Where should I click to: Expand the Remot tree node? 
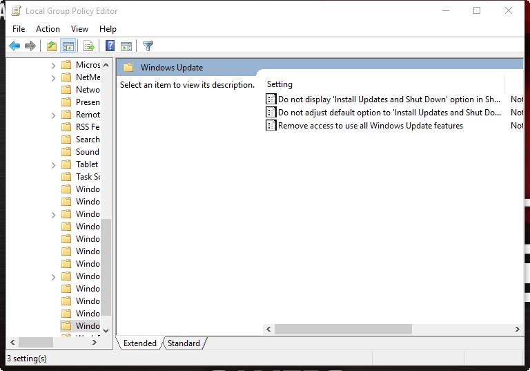(x=53, y=115)
